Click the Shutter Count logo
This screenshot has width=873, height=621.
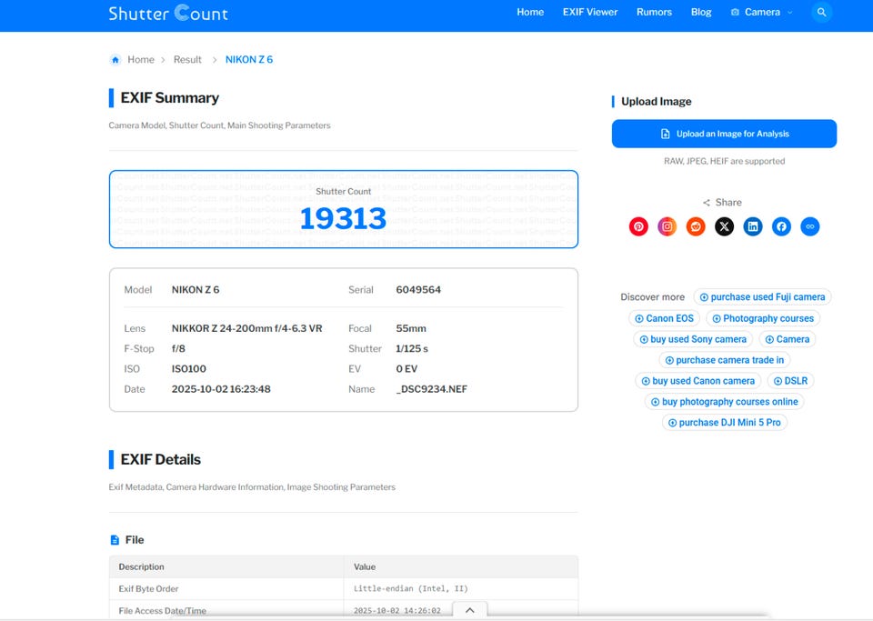[x=168, y=14]
